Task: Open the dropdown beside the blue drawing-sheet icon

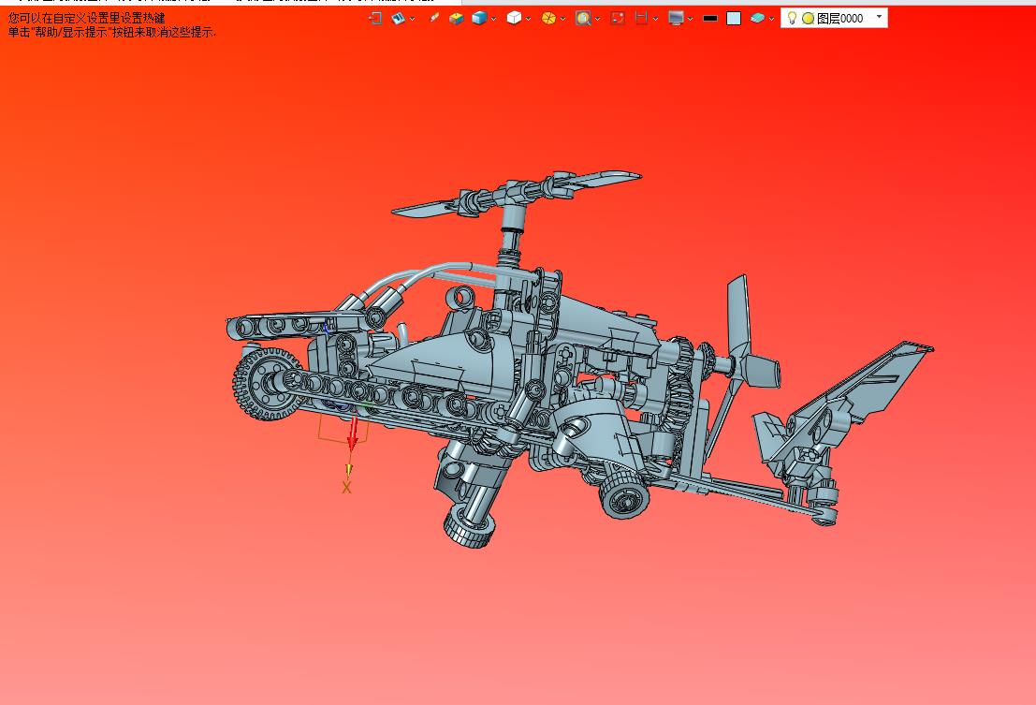Action: (413, 19)
